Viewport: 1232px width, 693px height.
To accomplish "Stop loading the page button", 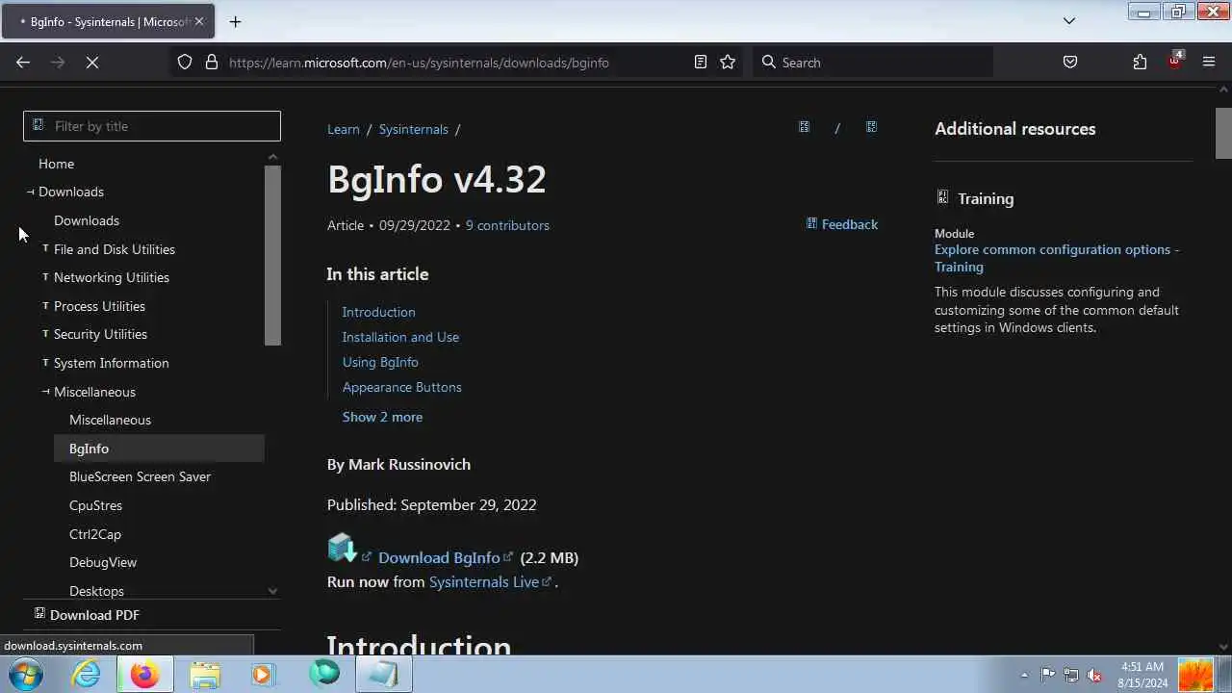I will coord(92,62).
